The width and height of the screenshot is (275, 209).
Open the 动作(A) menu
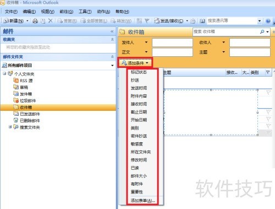103,12
